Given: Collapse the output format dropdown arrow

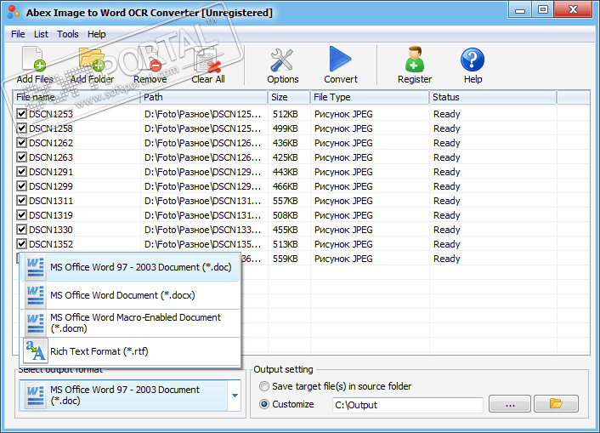Looking at the screenshot, I should (x=235, y=396).
